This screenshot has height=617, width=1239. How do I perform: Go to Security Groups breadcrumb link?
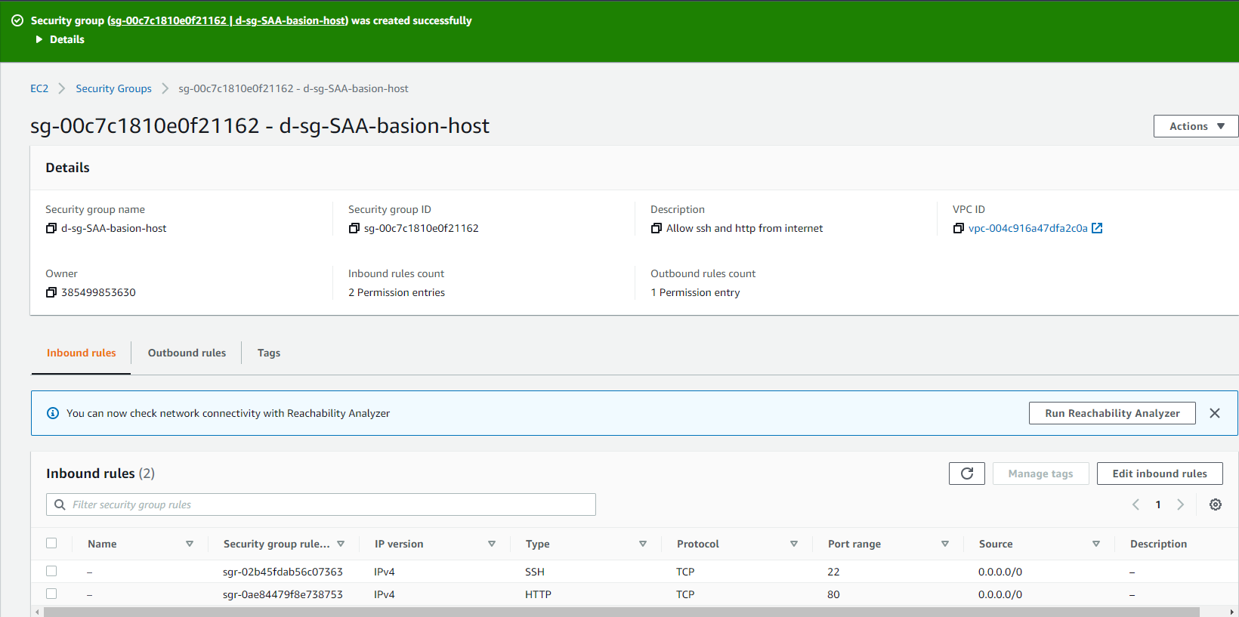point(113,88)
